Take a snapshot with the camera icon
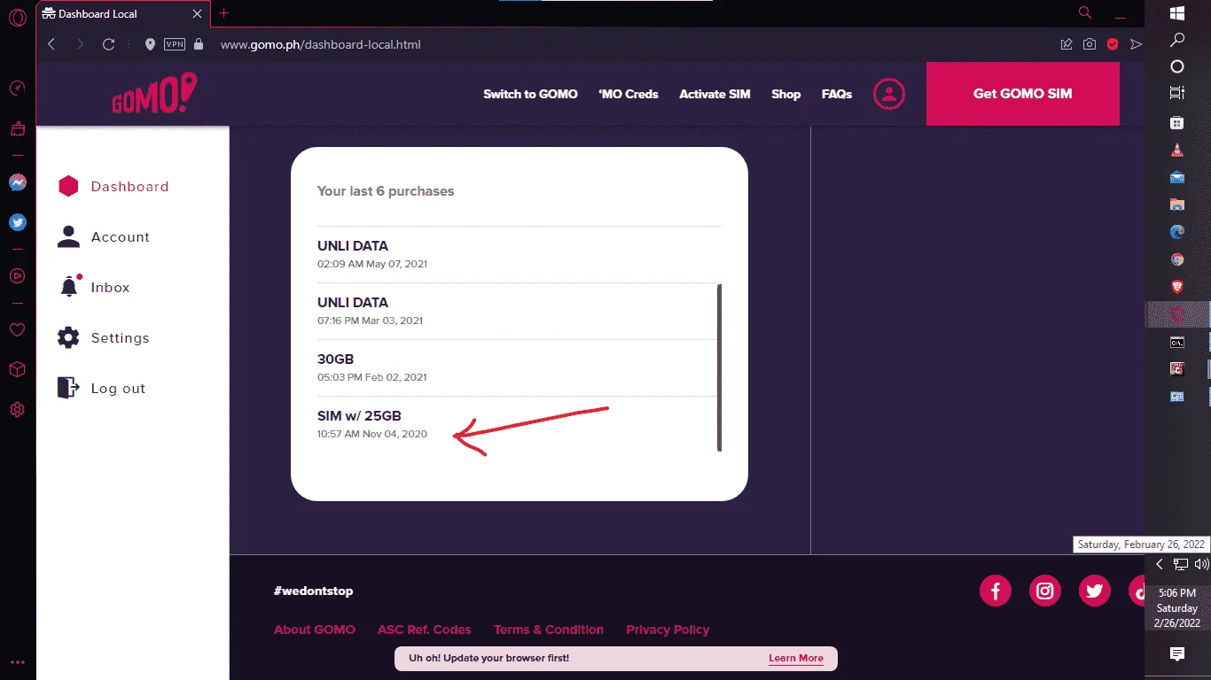The width and height of the screenshot is (1211, 680). point(1090,44)
